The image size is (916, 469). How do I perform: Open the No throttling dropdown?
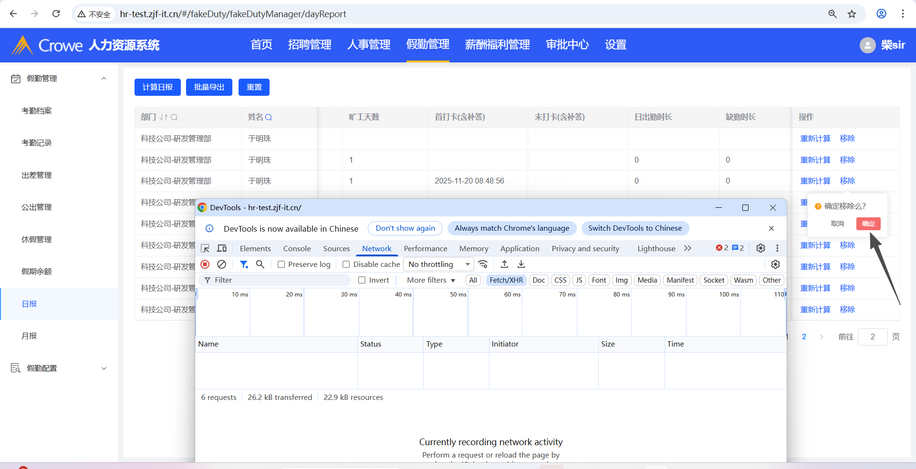point(439,264)
